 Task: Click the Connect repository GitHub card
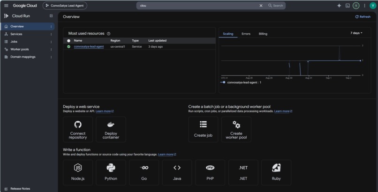point(78,129)
